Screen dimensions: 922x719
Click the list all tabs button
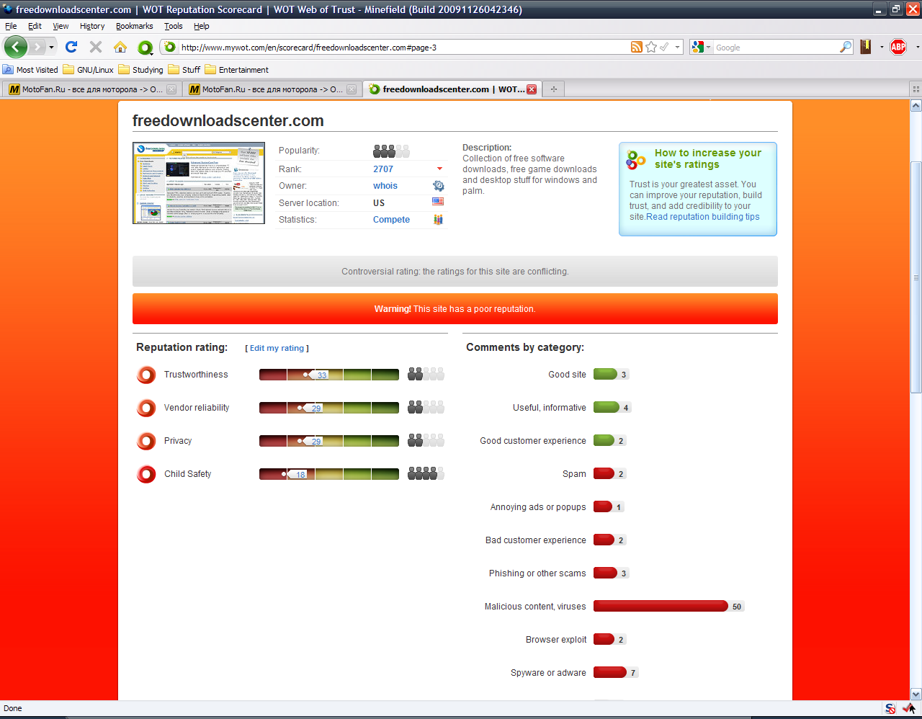pyautogui.click(x=916, y=89)
